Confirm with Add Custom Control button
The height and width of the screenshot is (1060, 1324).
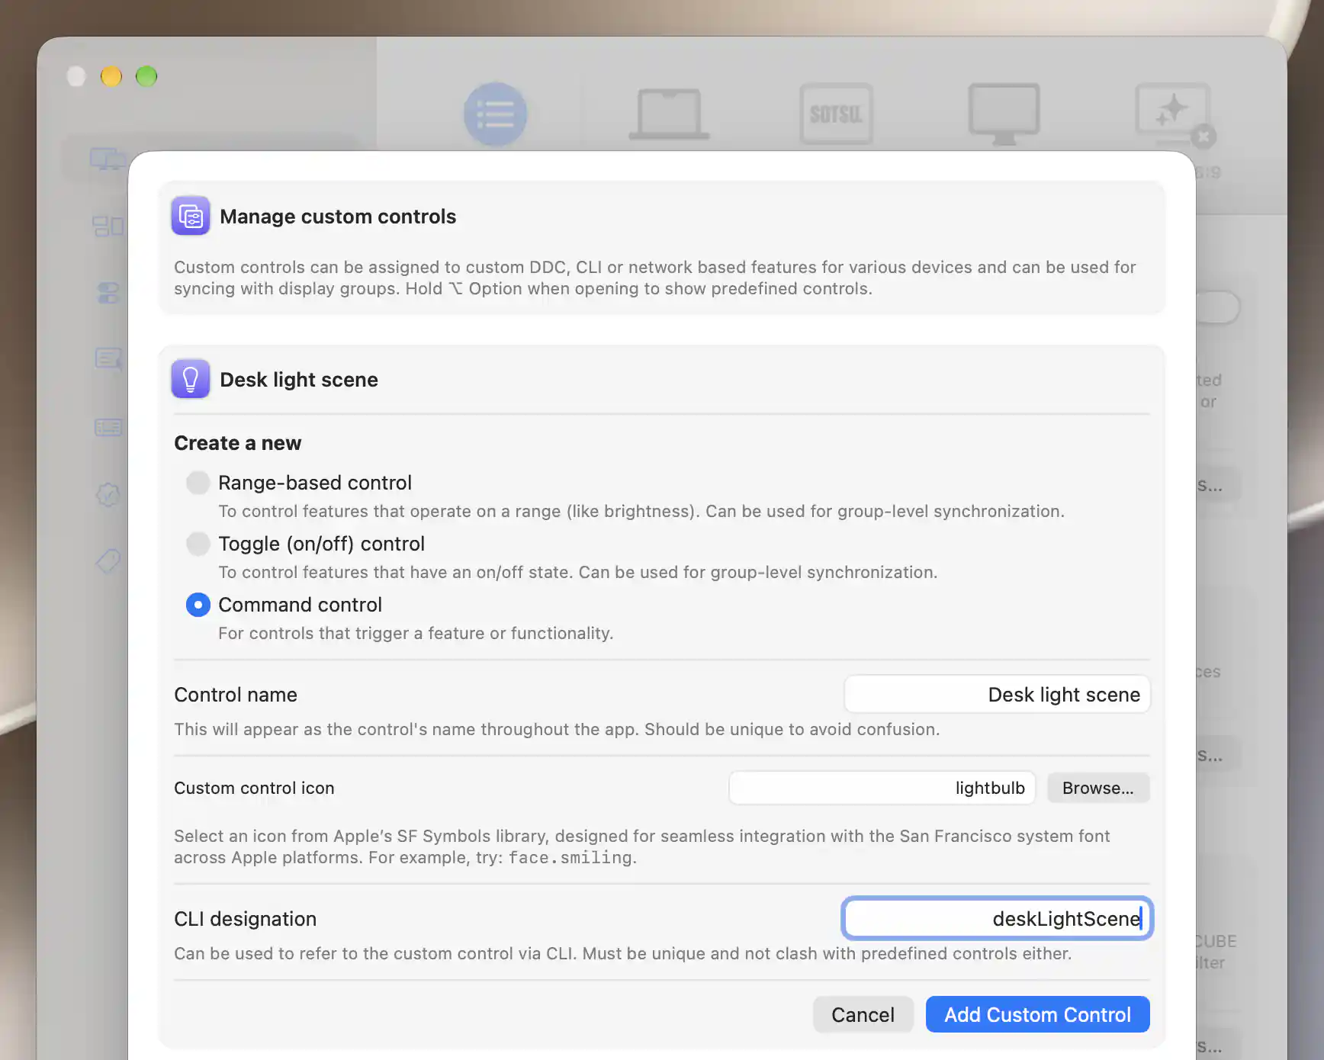1037,1014
